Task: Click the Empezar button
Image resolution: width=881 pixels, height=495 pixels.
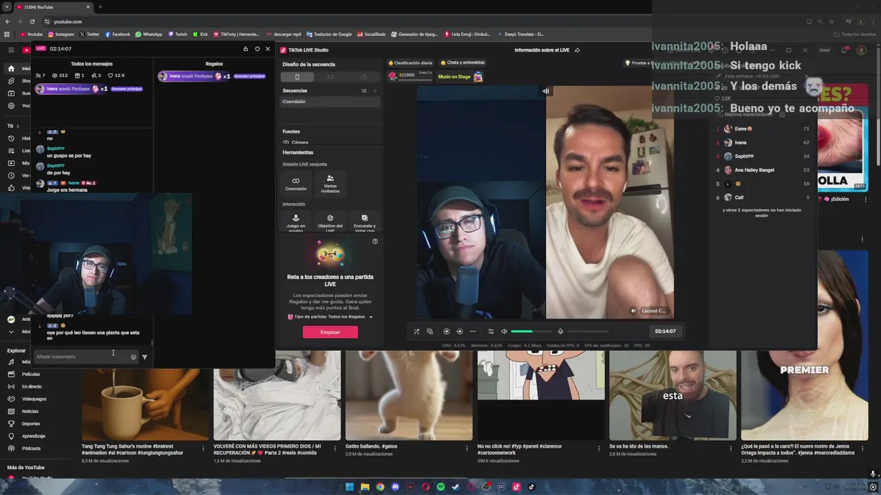Action: (x=330, y=332)
